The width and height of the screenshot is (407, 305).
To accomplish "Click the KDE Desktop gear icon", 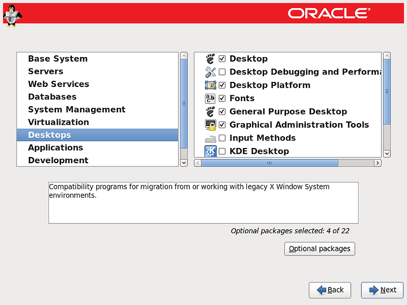I will (210, 151).
